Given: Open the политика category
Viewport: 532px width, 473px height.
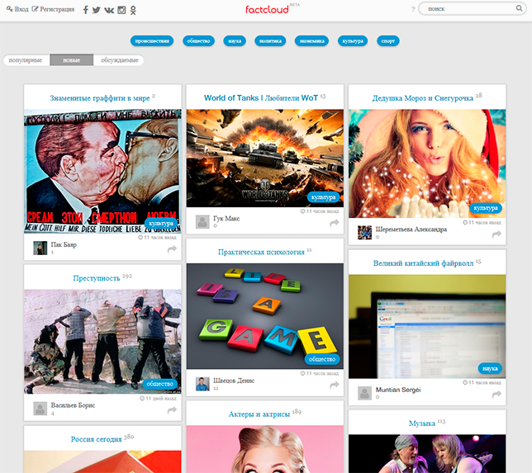Looking at the screenshot, I should pyautogui.click(x=270, y=41).
